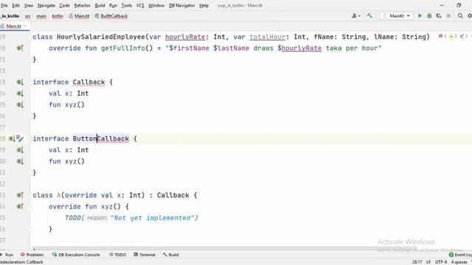Change LF line separator in the status bar
472x265 pixels.
coord(428,262)
